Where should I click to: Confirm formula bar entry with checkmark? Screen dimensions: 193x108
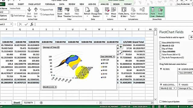point(26,24)
